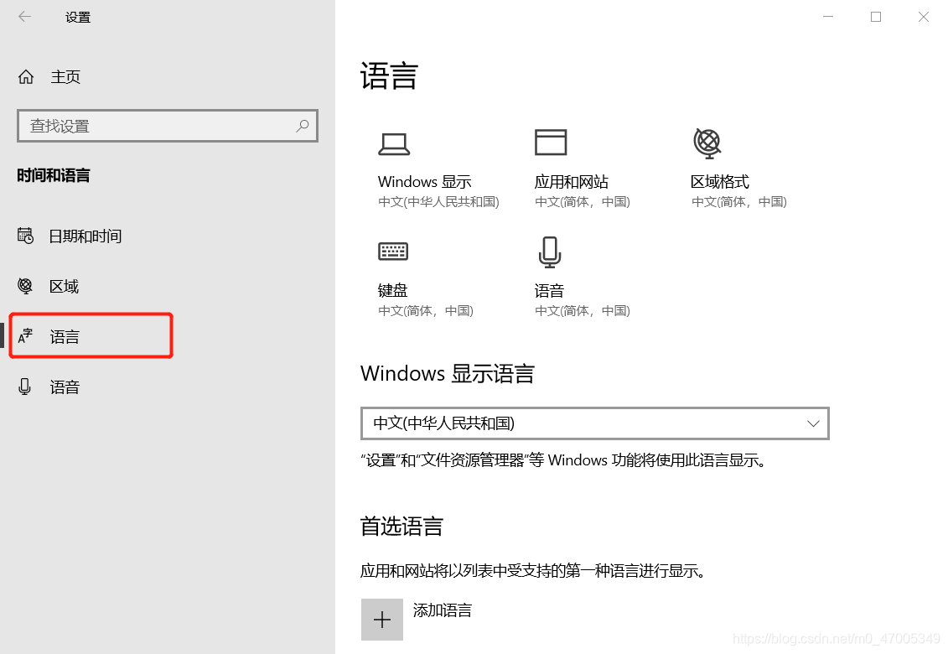Click the keyboard icon for 键盘
Viewport: 948px width, 654px height.
click(x=394, y=251)
